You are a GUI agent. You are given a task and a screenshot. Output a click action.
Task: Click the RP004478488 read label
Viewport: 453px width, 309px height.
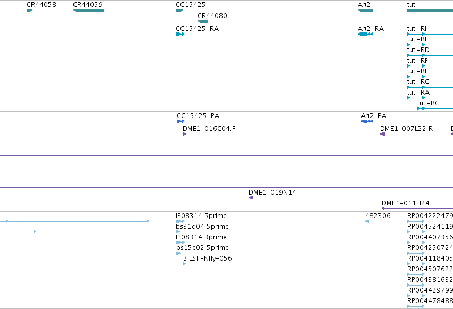click(430, 301)
